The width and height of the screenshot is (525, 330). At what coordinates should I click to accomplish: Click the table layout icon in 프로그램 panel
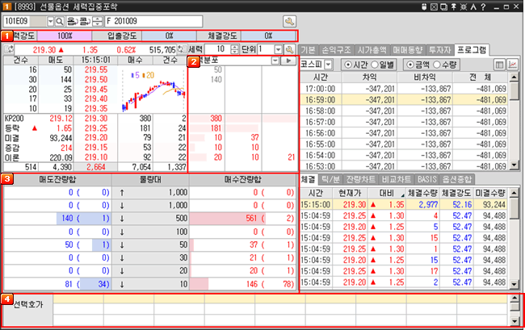coord(499,64)
